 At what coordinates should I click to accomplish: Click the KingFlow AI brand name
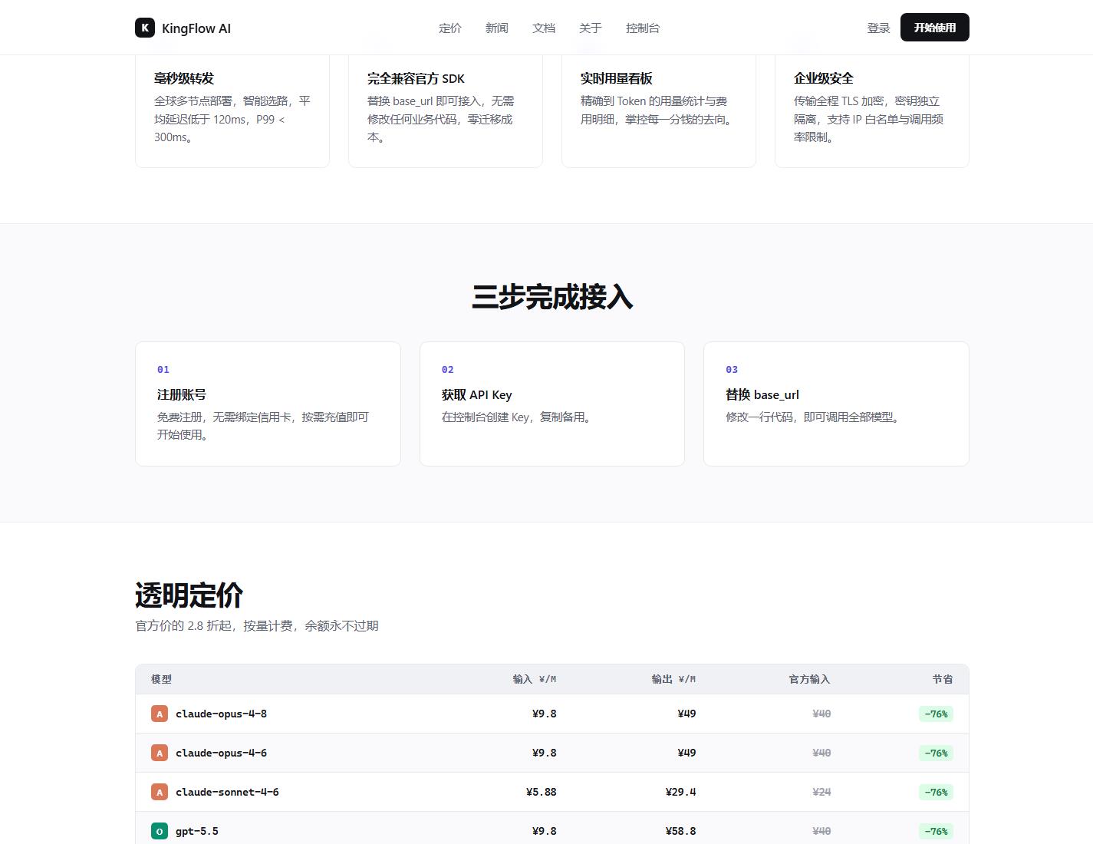point(196,28)
